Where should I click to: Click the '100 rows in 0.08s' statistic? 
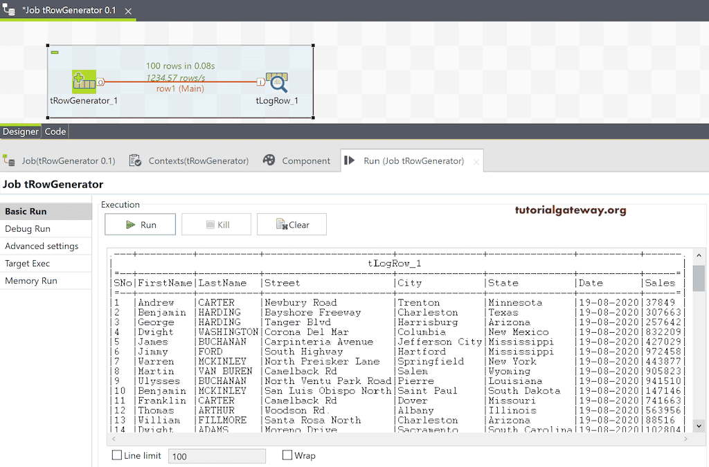(180, 66)
